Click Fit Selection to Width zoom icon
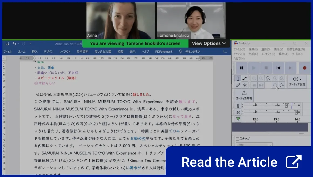This screenshot has width=313, height=177. (268, 79)
